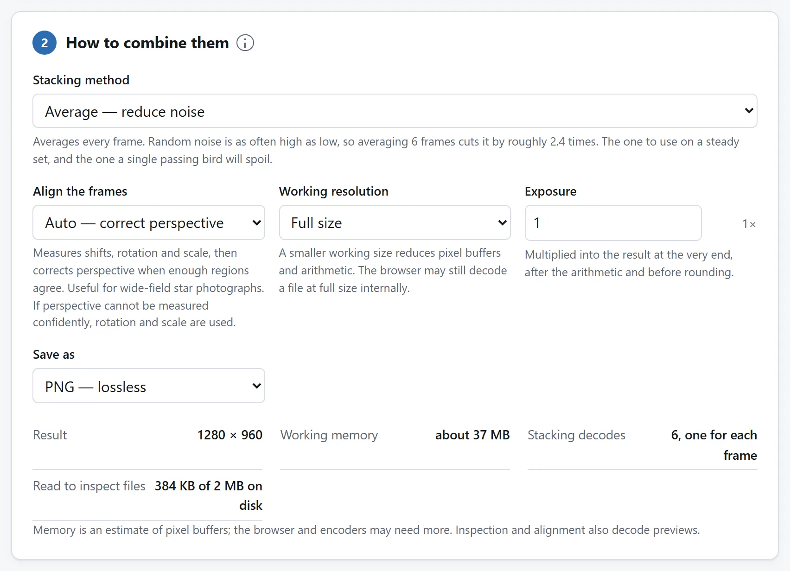Open the Working resolution dropdown
Image resolution: width=790 pixels, height=571 pixels.
pos(395,222)
